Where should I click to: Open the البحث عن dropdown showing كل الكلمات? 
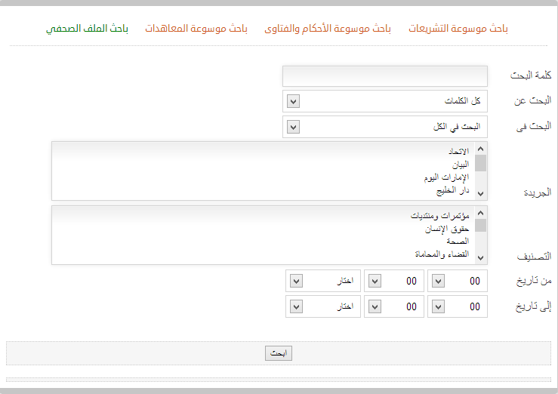click(x=384, y=101)
